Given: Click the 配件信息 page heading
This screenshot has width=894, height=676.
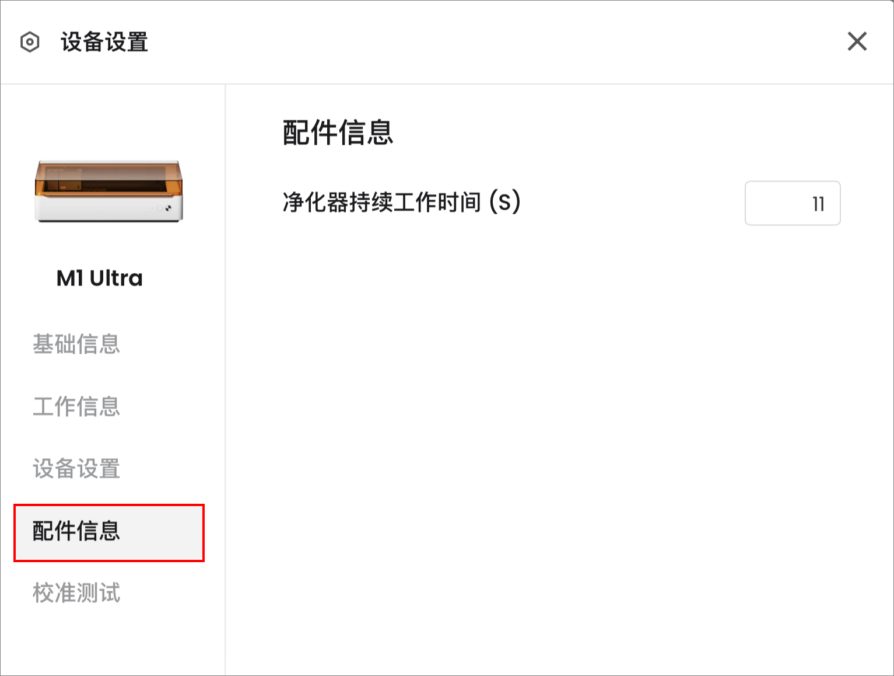Looking at the screenshot, I should [x=338, y=133].
